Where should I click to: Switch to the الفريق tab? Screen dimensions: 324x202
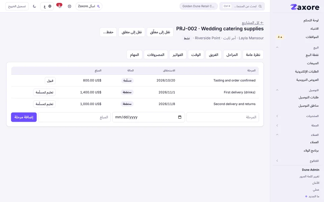[x=213, y=55]
